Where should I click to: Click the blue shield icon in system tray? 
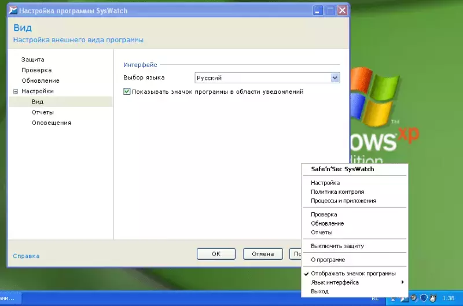tap(424, 298)
